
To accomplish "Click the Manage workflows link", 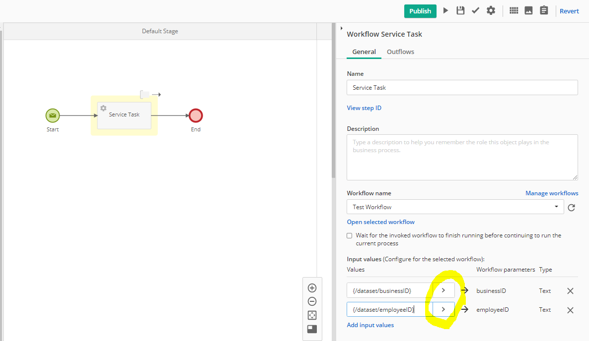I will (552, 193).
